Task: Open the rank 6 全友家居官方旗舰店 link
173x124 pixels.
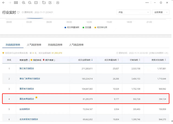Action: pos(29,119)
